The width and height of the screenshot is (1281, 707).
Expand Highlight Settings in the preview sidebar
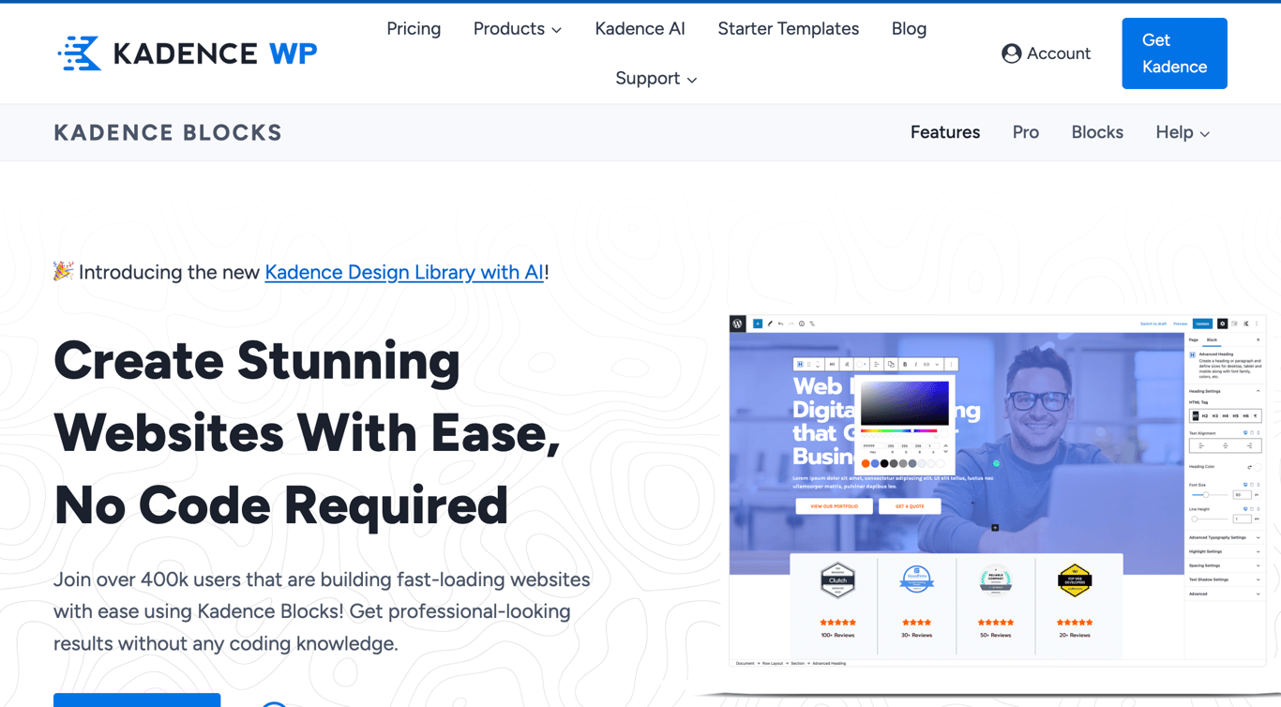(x=1225, y=551)
